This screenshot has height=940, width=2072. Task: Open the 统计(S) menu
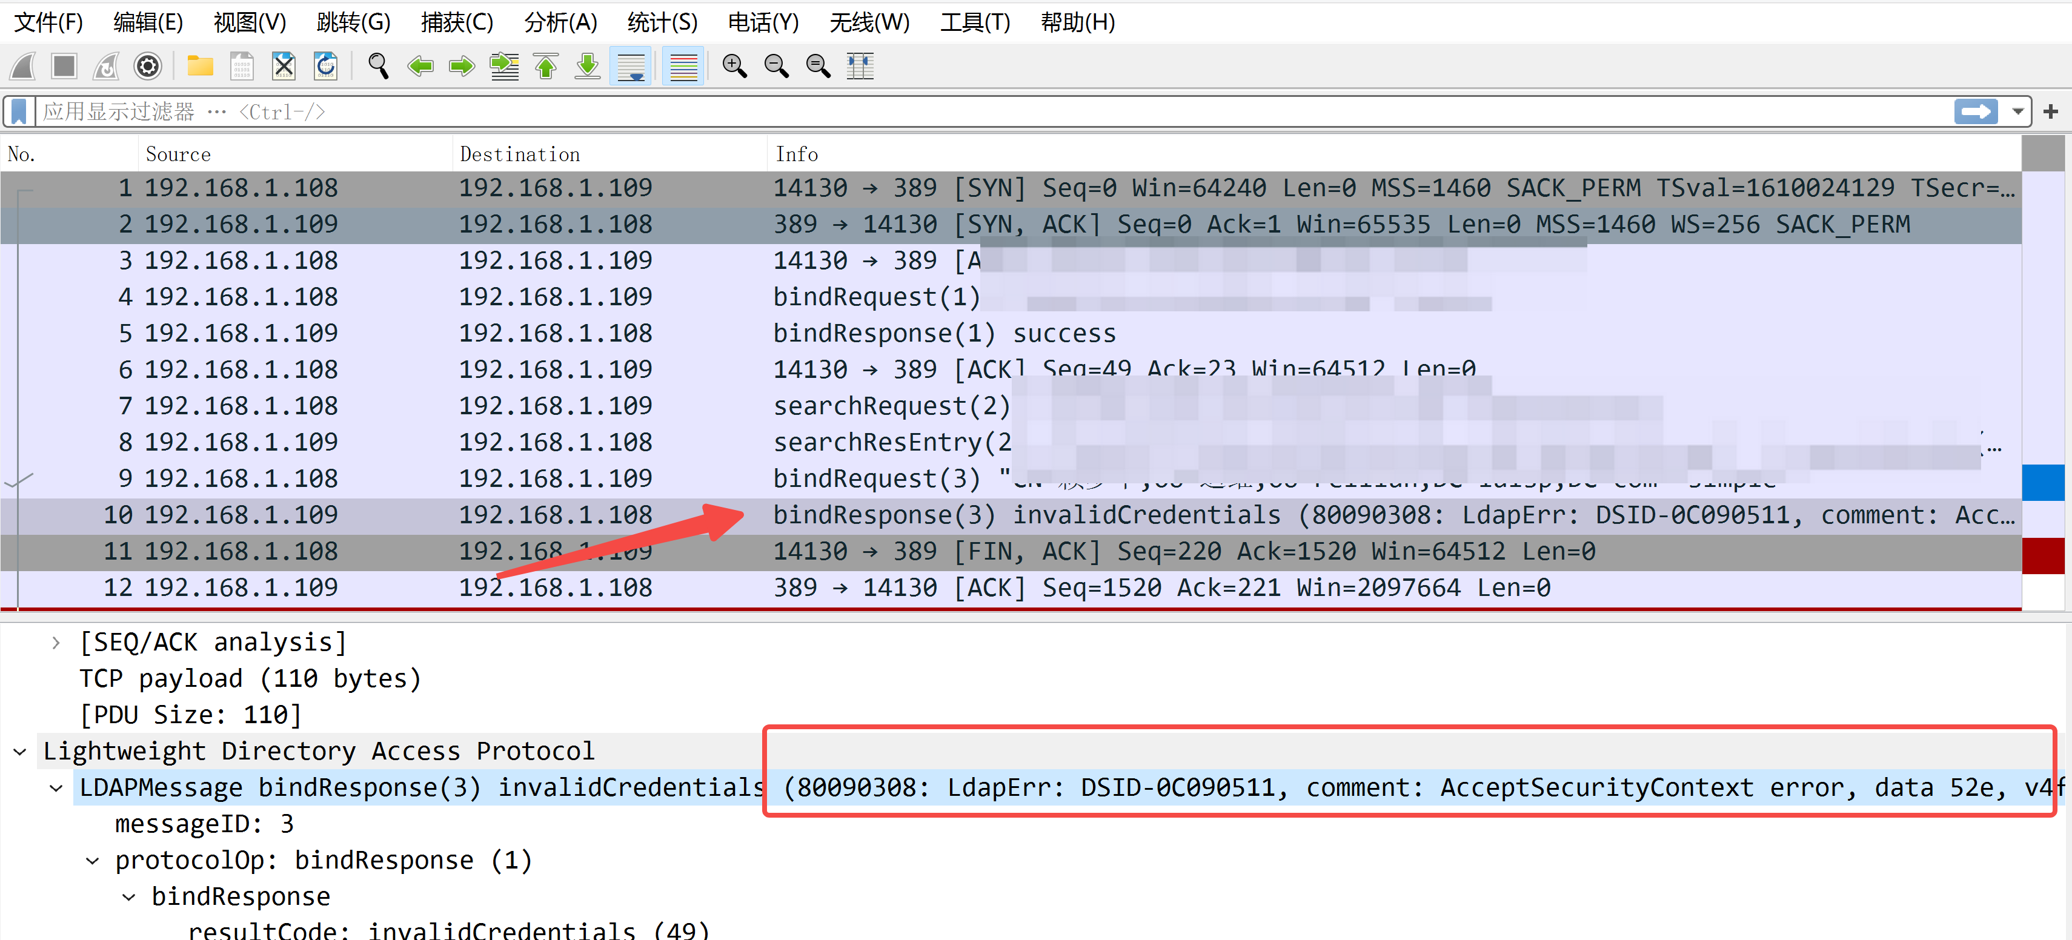[x=661, y=22]
